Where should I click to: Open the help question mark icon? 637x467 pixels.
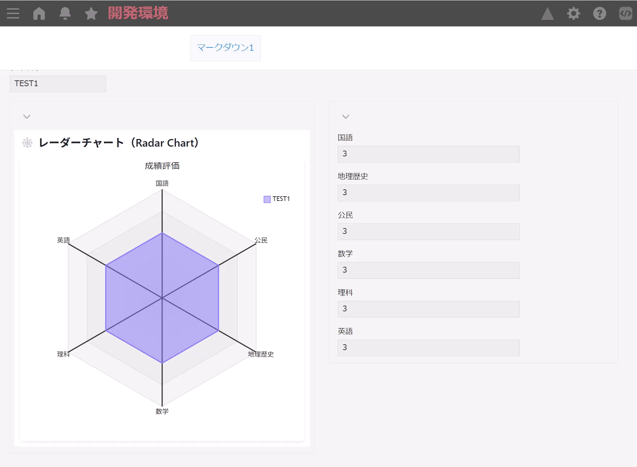pos(599,14)
